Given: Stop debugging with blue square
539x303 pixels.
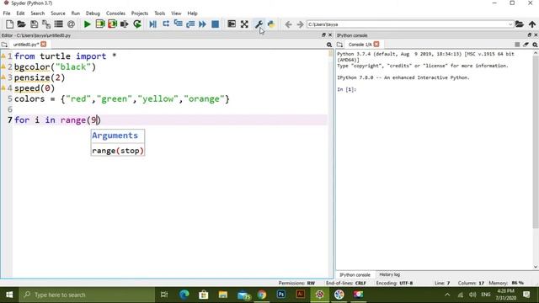Looking at the screenshot, I should coord(216,24).
